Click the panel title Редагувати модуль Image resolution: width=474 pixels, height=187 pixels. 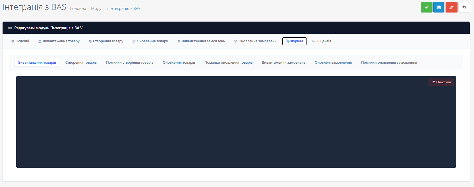click(49, 28)
